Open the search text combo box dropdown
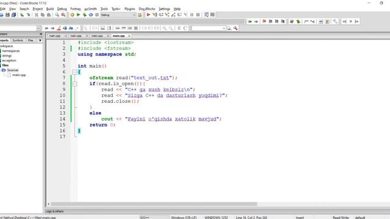 (224, 29)
